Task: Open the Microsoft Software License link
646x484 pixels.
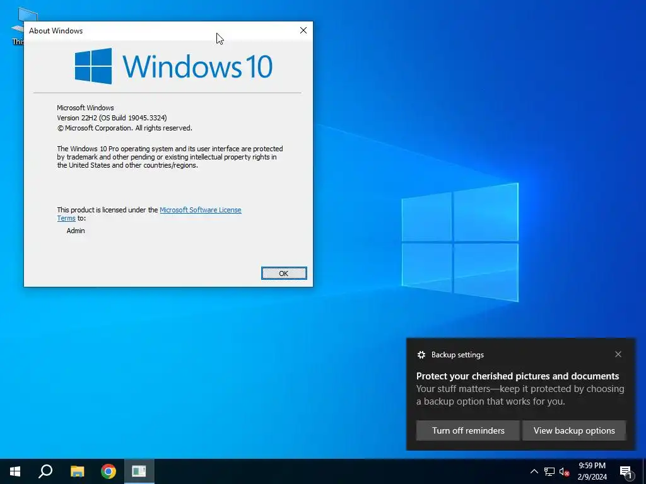Action: click(200, 210)
